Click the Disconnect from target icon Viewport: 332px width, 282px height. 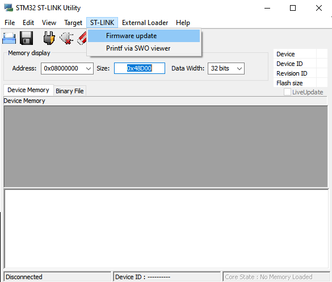coord(66,38)
